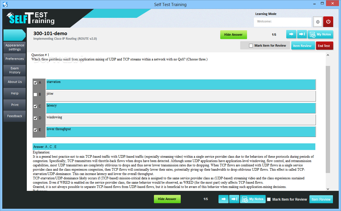The height and width of the screenshot is (211, 341).
Task: Click the bottom Item Review button
Action: (x=321, y=199)
